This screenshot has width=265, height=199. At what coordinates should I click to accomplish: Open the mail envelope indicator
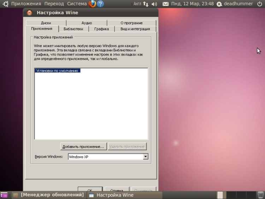pyautogui.click(x=165, y=4)
